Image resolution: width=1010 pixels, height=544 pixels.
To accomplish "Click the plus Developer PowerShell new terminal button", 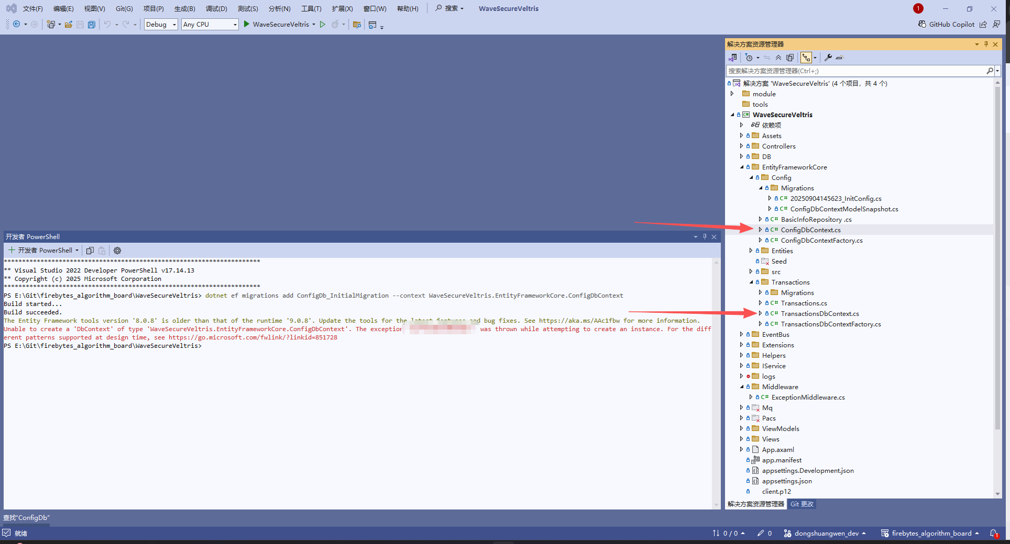I will point(40,251).
